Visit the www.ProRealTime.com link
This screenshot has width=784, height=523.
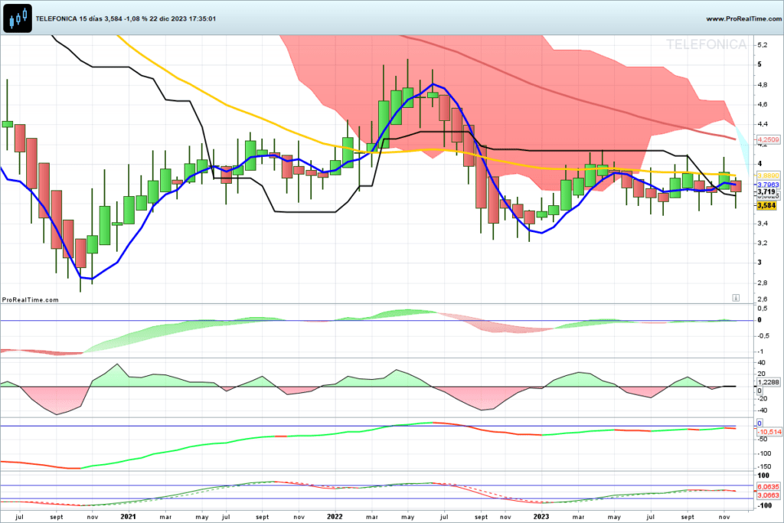pos(743,18)
